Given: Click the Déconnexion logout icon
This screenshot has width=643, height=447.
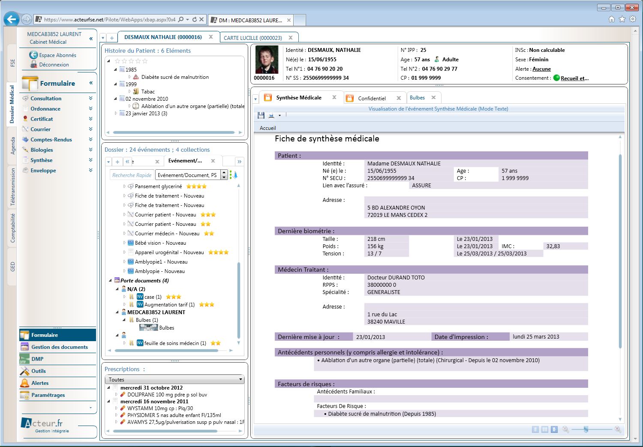Looking at the screenshot, I should 33,65.
